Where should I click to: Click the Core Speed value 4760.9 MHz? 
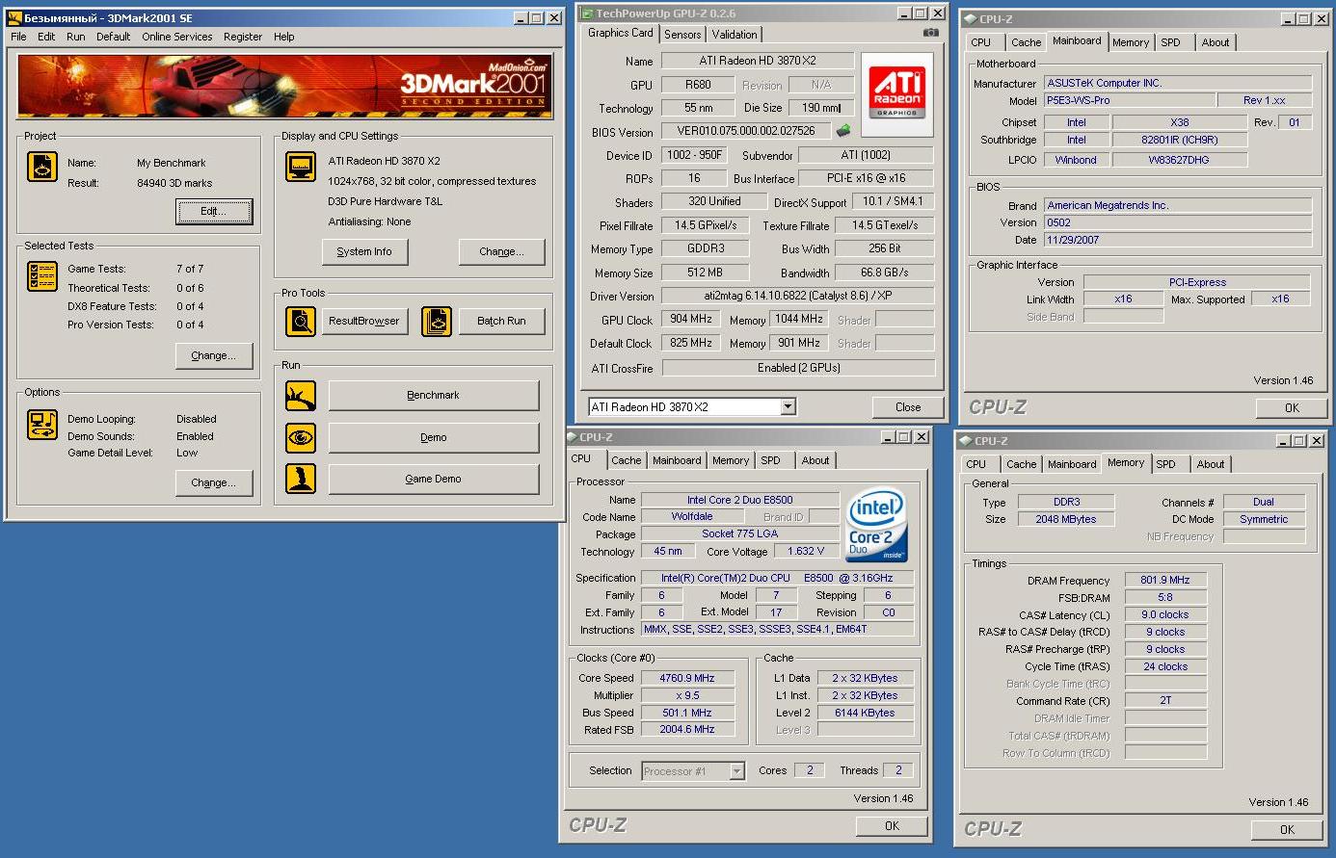(687, 678)
